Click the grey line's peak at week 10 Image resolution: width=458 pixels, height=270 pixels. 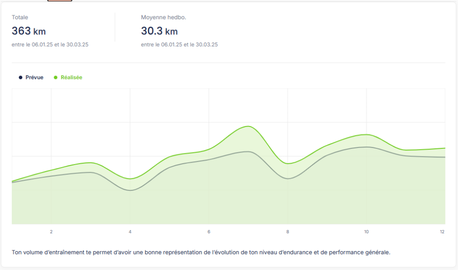click(367, 147)
